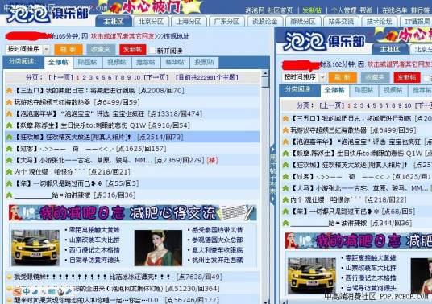Viewport: 432px width, 304px height.
Task: Select 精华帖 category tab in left page
Action: tap(175, 63)
